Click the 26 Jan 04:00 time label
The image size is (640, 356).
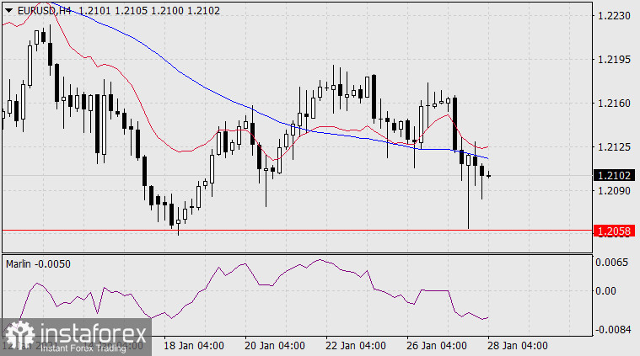(x=436, y=346)
